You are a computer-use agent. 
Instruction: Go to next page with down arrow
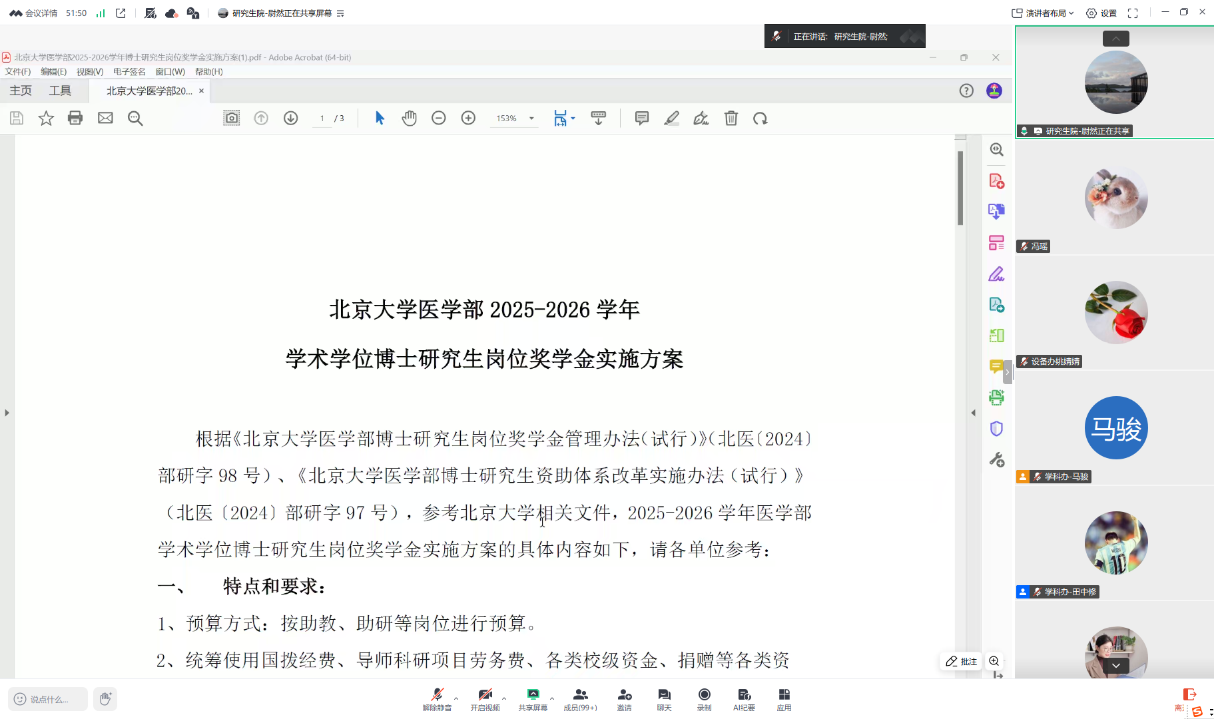pyautogui.click(x=290, y=119)
